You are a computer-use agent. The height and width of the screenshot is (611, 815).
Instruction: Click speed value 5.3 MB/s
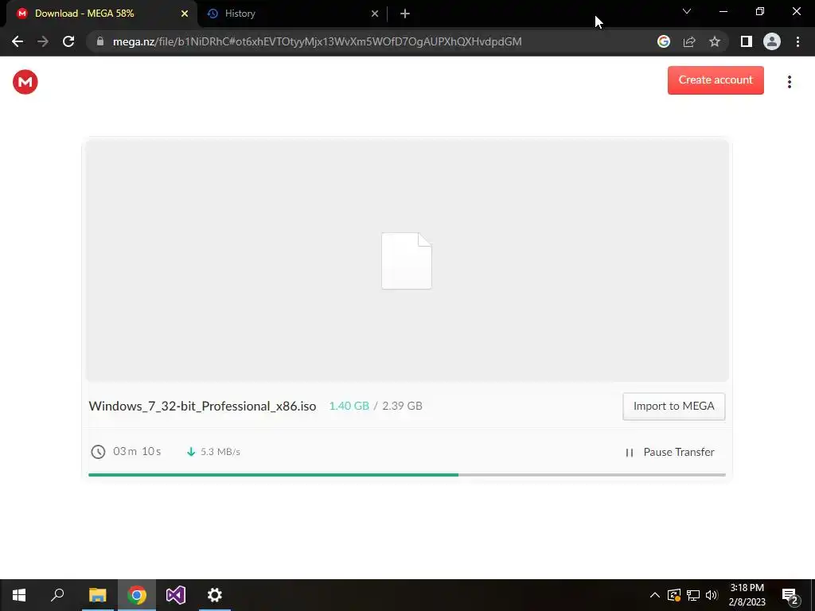click(x=220, y=452)
